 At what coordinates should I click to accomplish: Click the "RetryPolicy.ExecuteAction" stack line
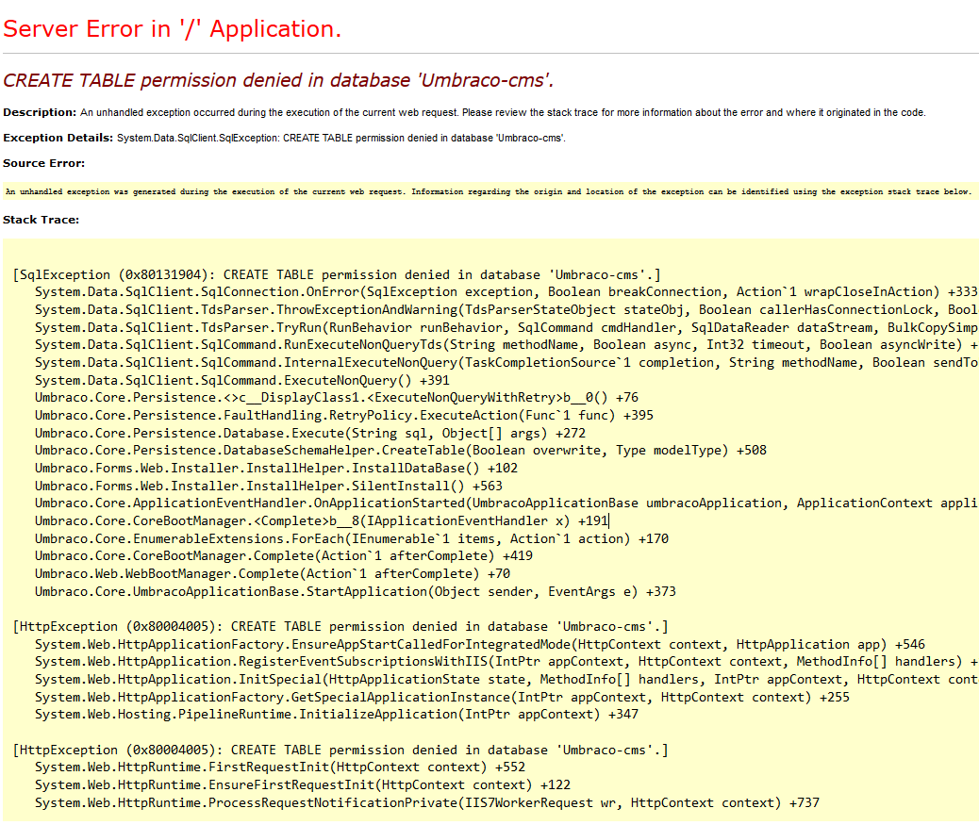tap(344, 415)
